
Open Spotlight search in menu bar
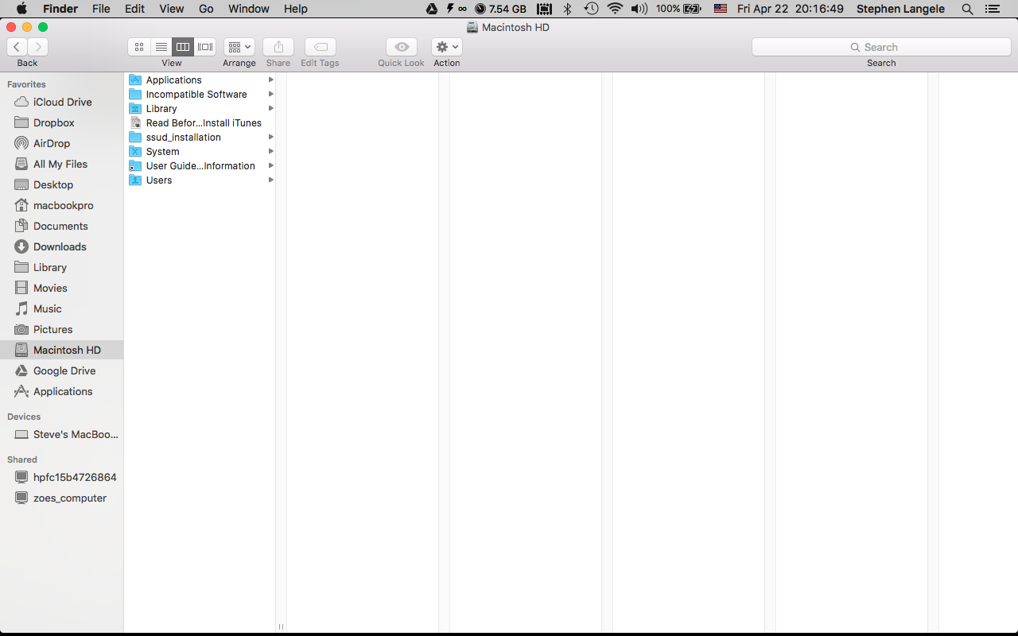(967, 9)
